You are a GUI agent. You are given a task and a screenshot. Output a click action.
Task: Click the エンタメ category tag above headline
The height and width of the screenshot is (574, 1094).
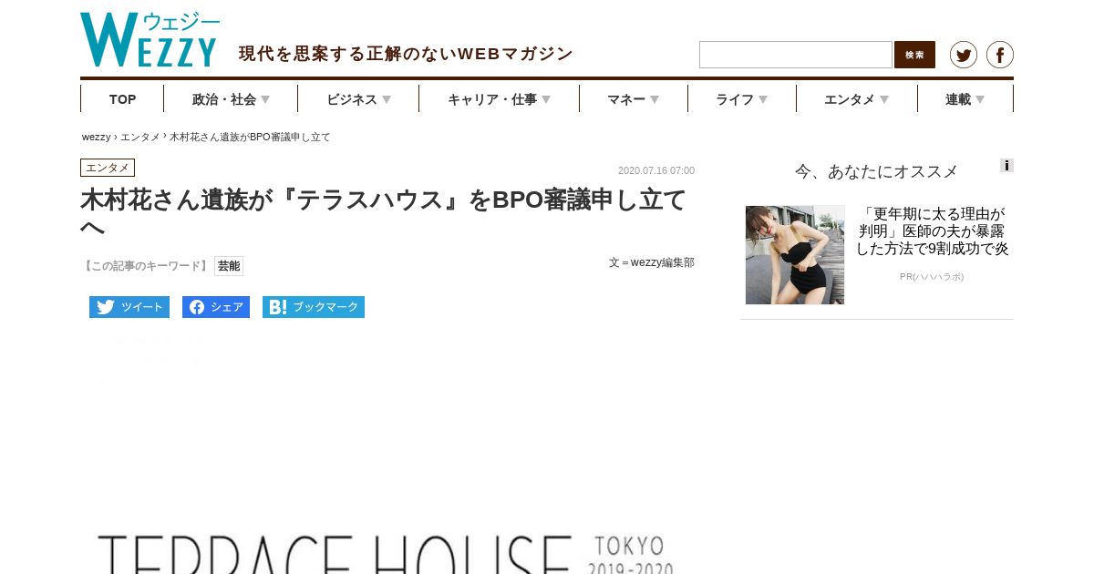coord(108,168)
